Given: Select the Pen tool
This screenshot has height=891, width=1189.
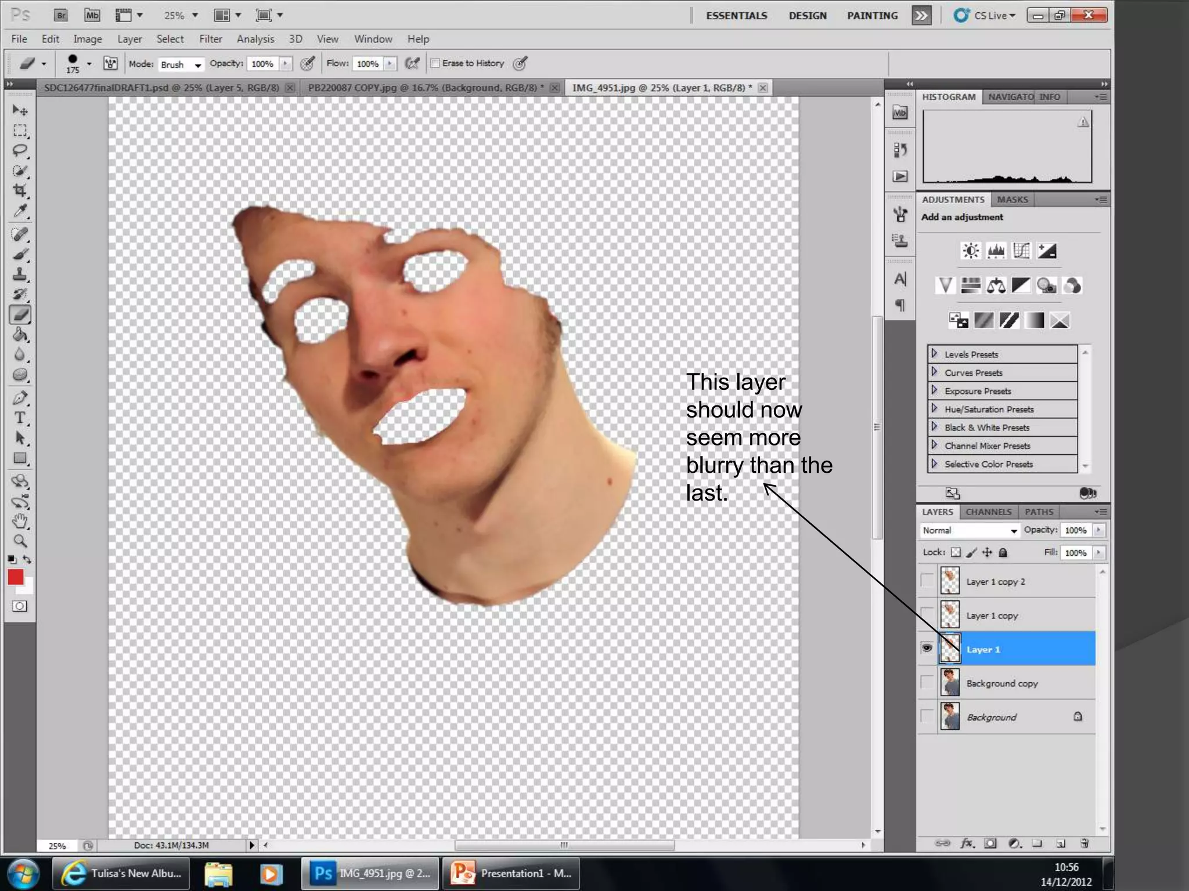Looking at the screenshot, I should pos(20,398).
